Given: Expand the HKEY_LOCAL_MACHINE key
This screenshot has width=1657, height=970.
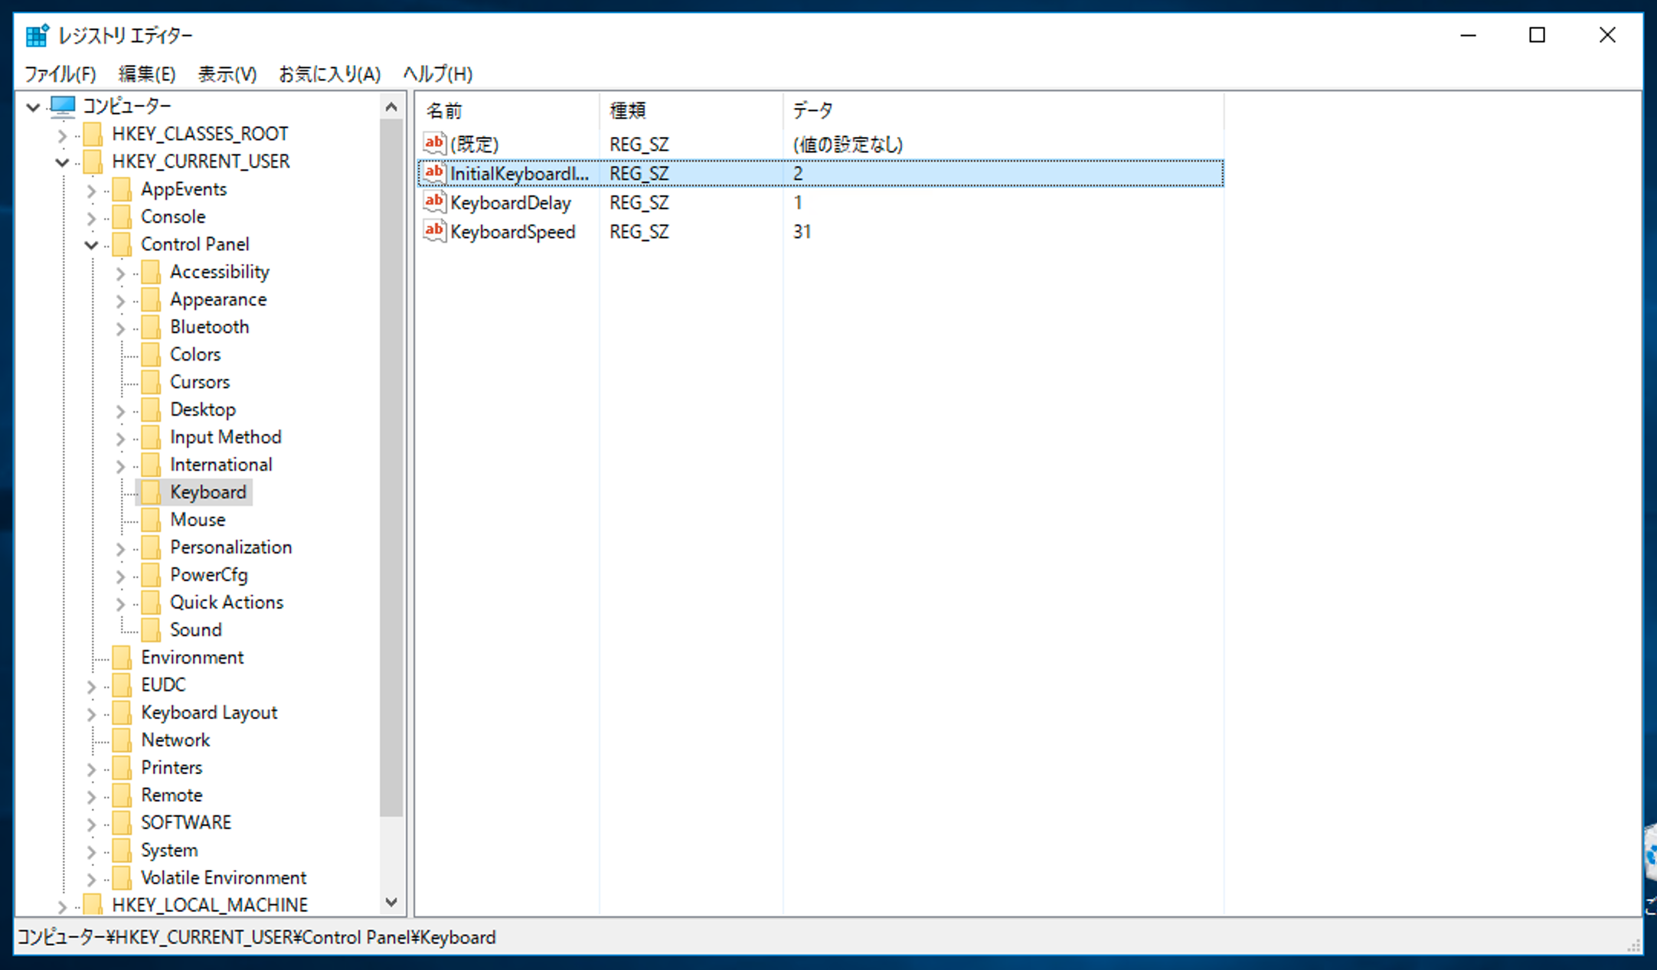Looking at the screenshot, I should 62,906.
